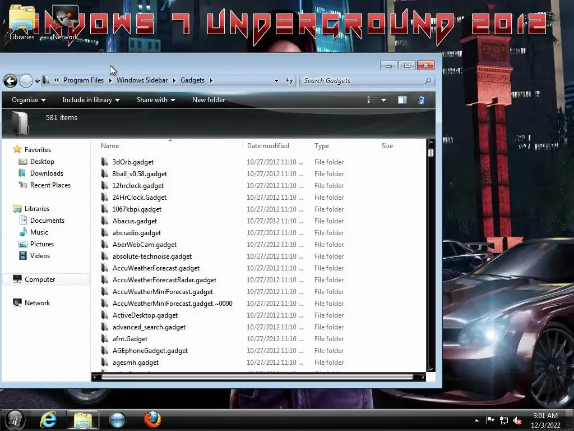The image size is (574, 431).
Task: Open the Share with menu
Action: point(156,100)
